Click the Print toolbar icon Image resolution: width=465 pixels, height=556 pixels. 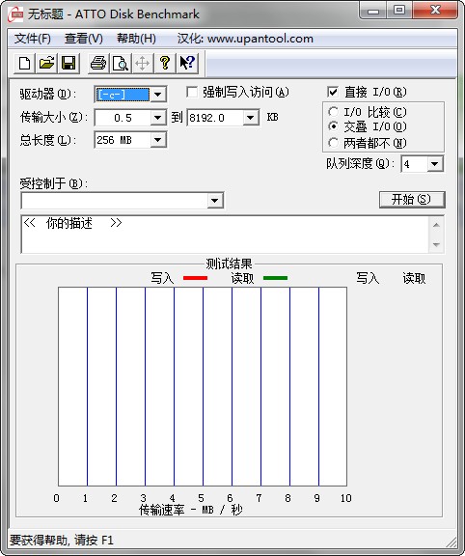pos(98,63)
